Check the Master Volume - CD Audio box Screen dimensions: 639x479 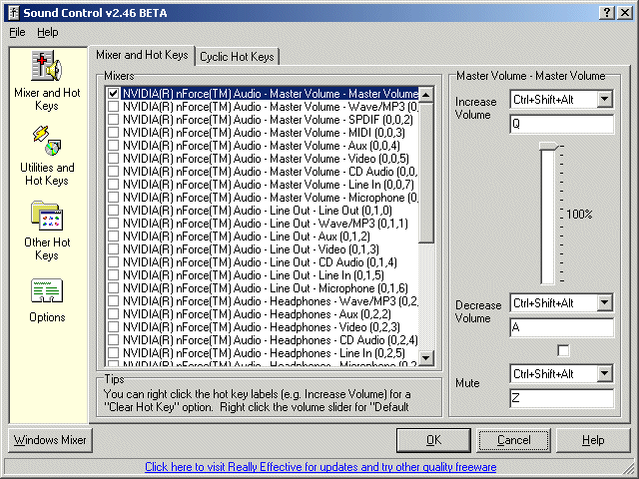(113, 172)
